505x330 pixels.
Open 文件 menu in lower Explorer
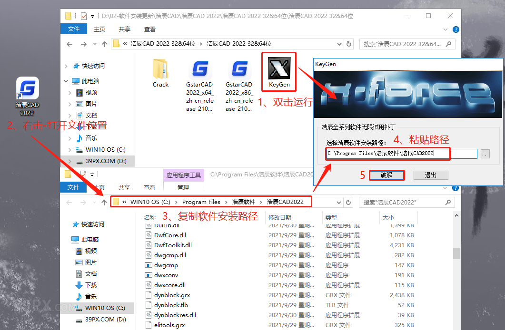tap(73, 187)
